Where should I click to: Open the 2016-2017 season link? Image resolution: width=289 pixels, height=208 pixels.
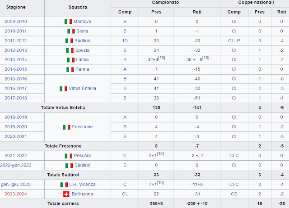pos(16,88)
